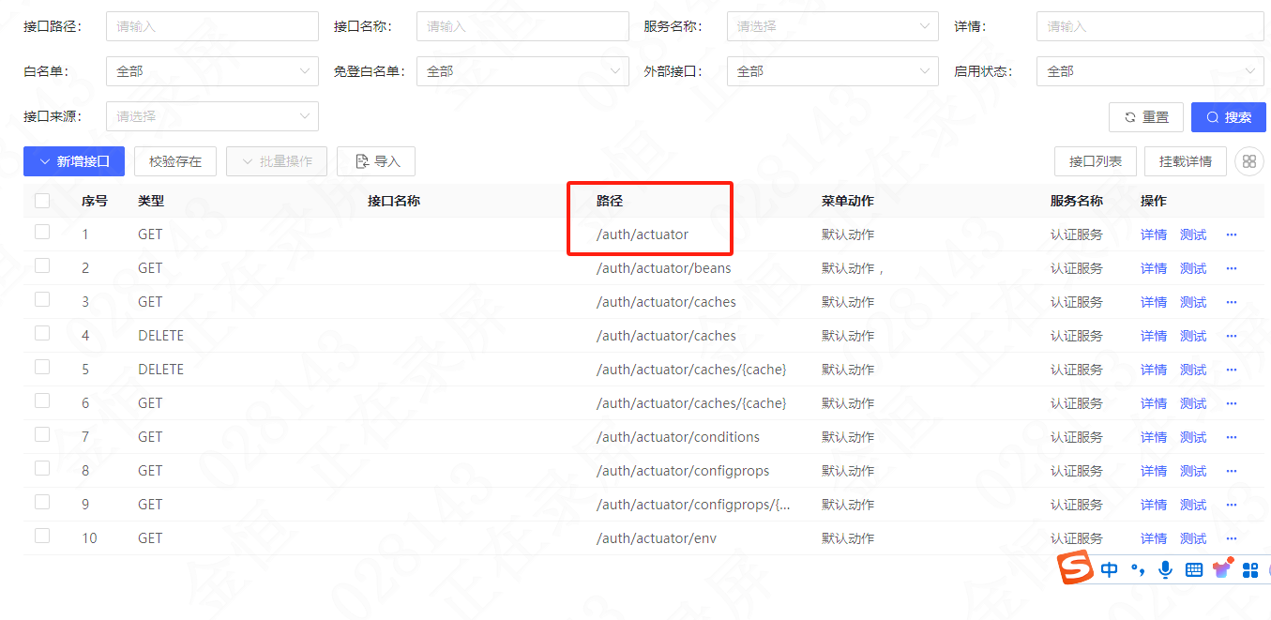Click the 导入 import button
Viewport: 1271px width, 620px height.
tap(376, 161)
